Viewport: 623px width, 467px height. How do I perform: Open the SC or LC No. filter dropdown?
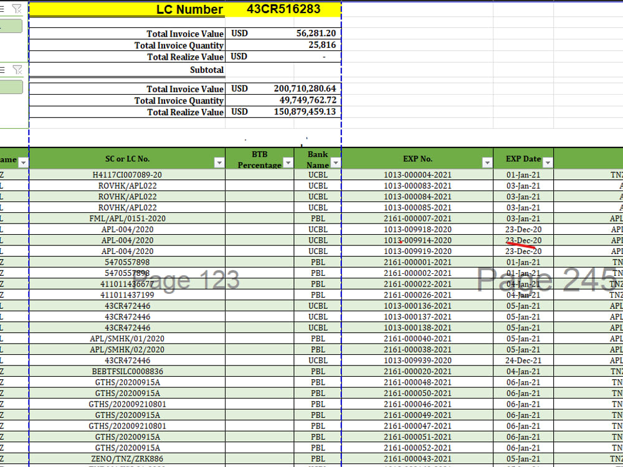point(219,163)
